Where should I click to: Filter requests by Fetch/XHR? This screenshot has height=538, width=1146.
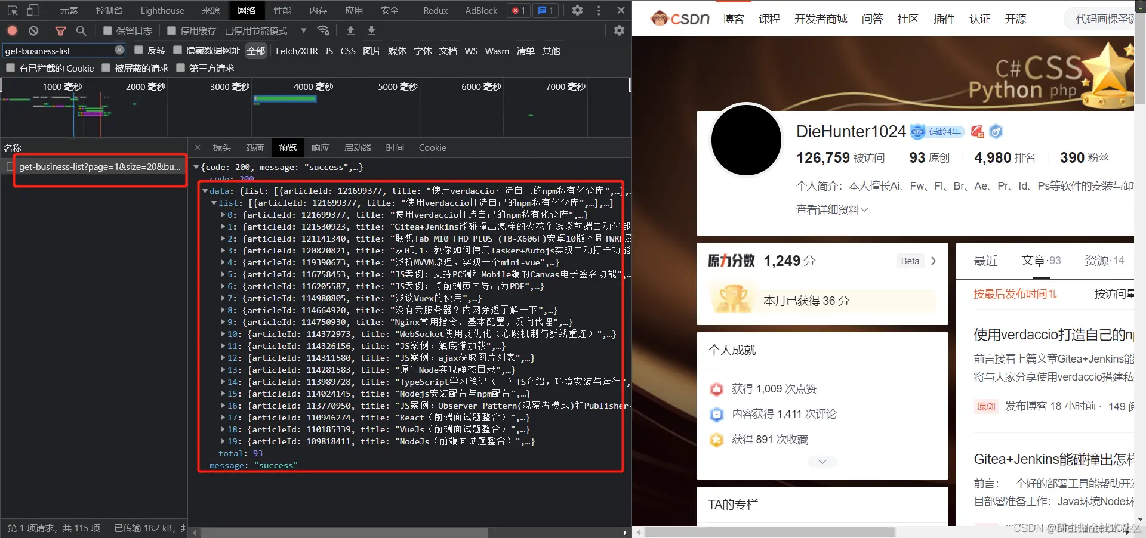(297, 51)
